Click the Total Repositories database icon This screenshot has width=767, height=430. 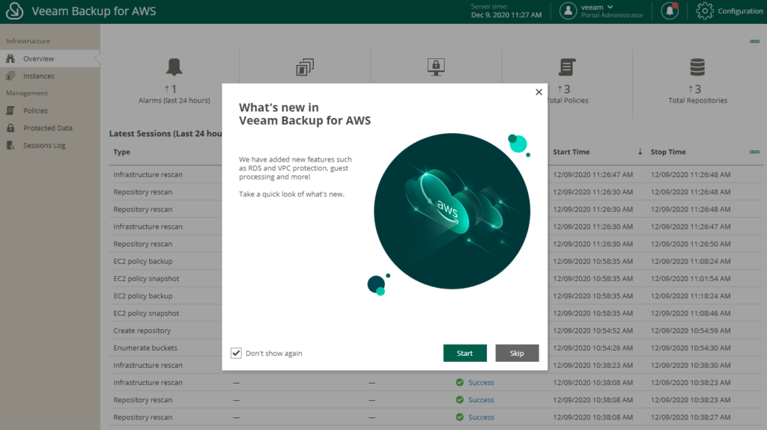(697, 67)
